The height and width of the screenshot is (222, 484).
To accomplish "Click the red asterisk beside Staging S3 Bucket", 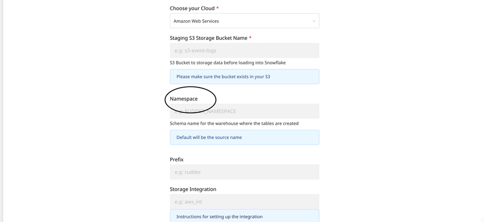I will [250, 38].
